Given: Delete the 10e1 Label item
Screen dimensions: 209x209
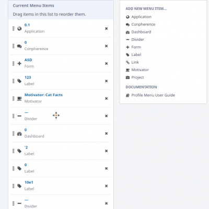Looking at the screenshot, I should coord(106,186).
